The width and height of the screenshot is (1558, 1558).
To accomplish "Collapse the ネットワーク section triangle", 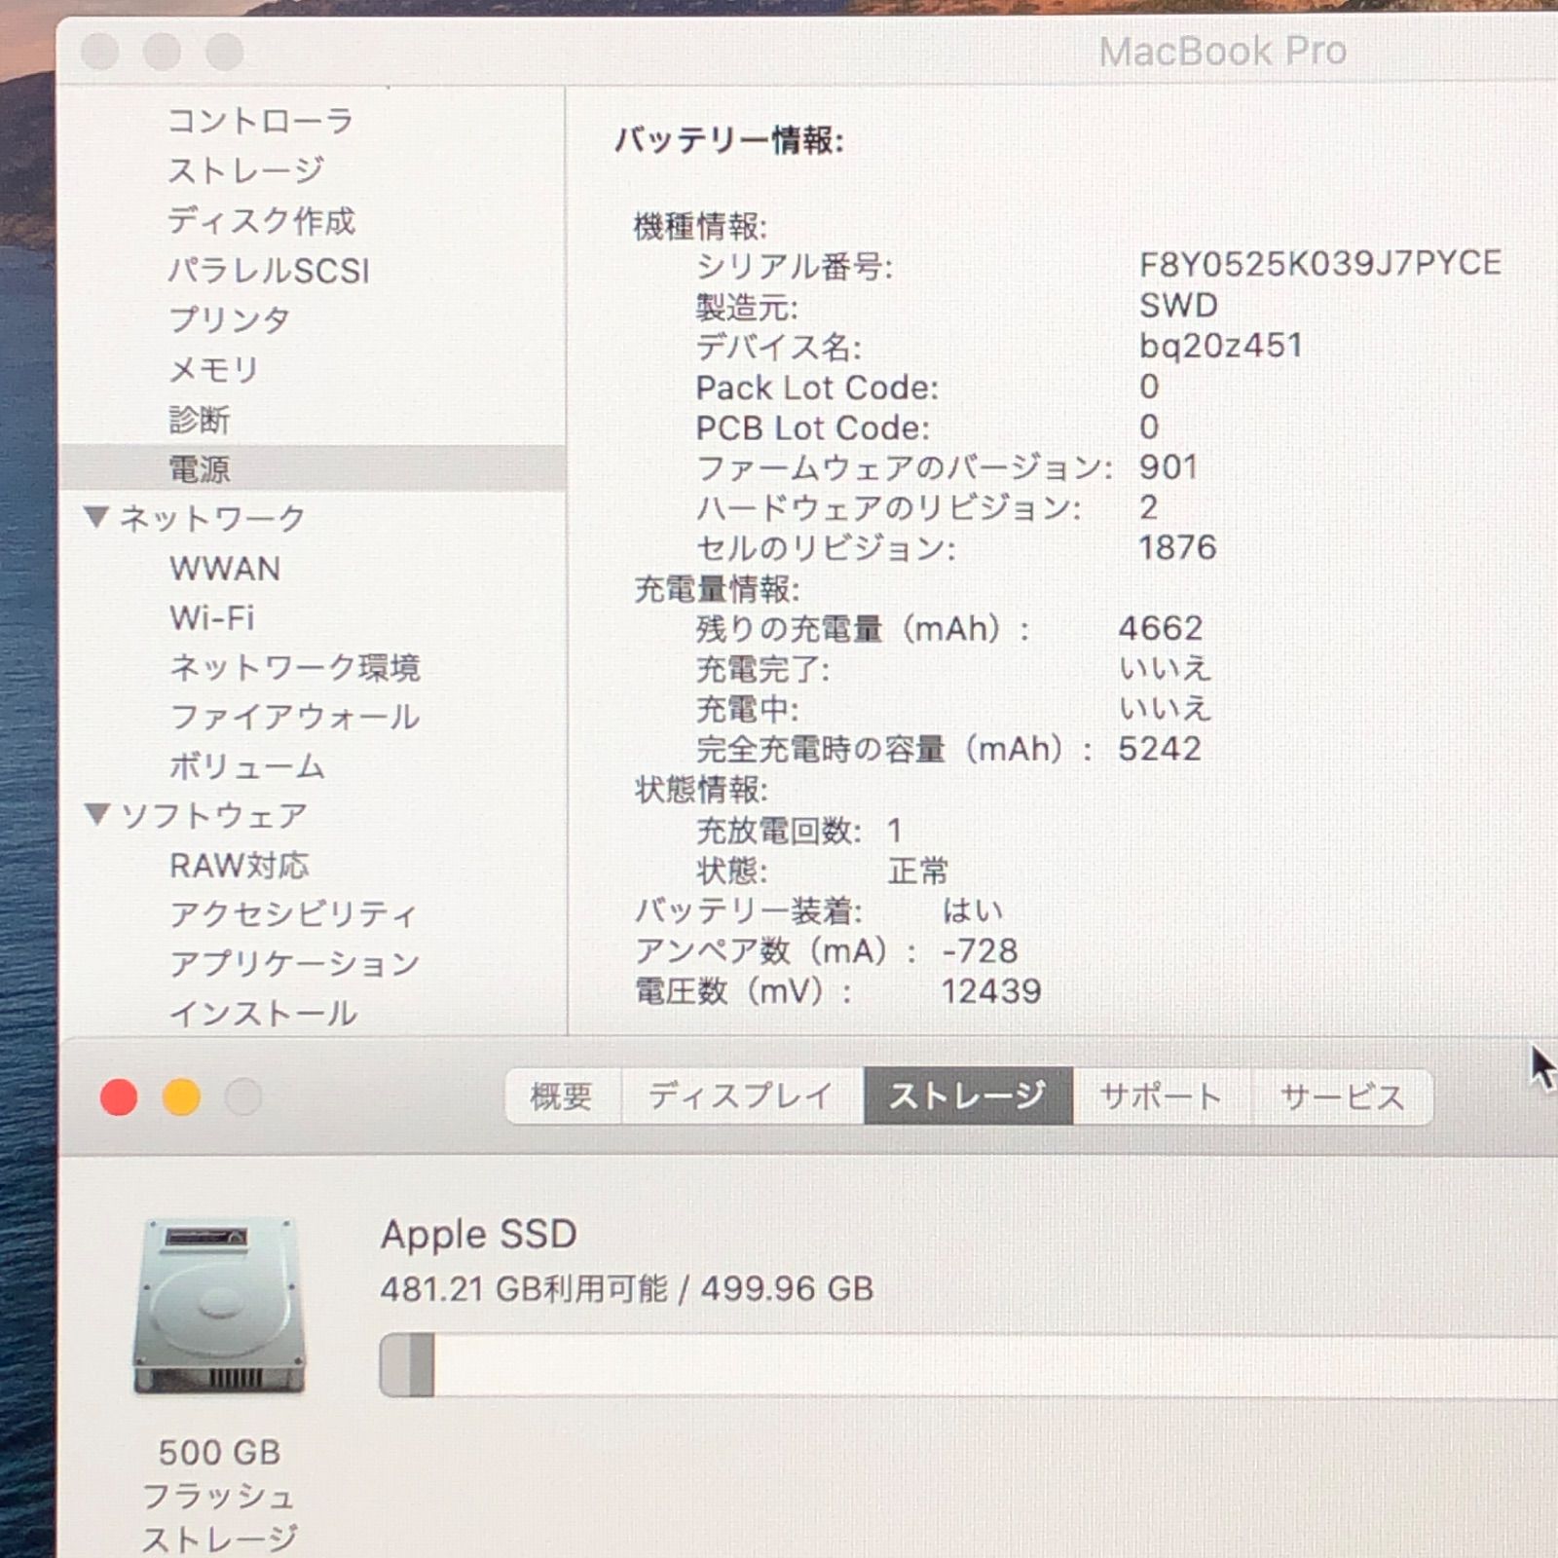I will click(96, 517).
